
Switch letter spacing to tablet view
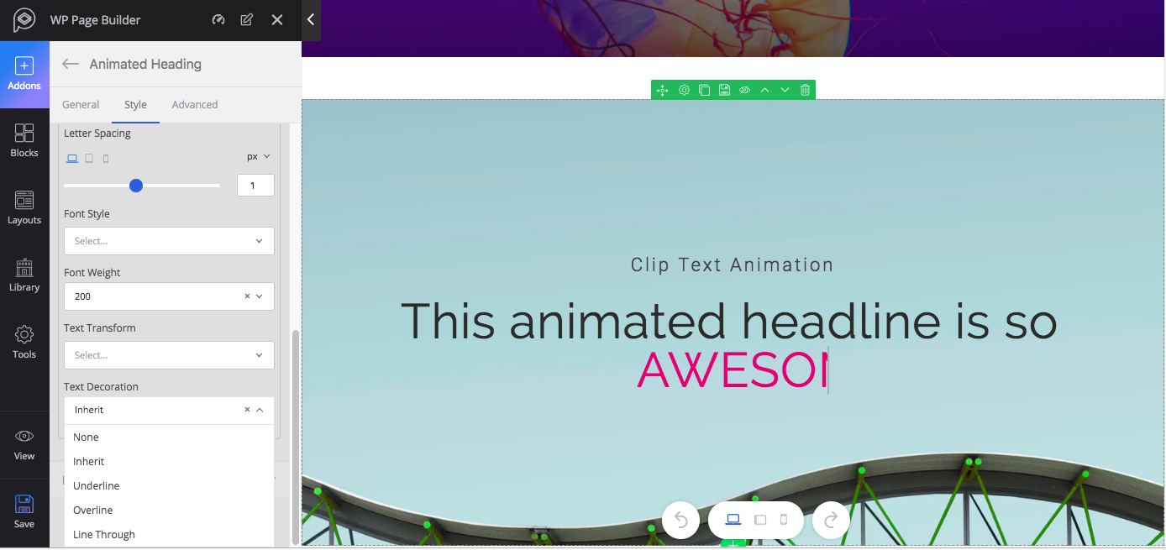point(88,158)
